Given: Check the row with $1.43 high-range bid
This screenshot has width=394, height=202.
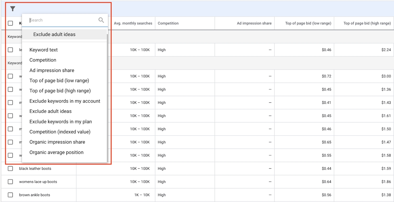Looking at the screenshot, I should [x=11, y=103].
